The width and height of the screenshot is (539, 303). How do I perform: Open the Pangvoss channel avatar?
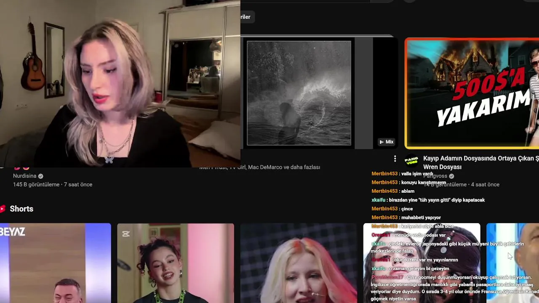(411, 160)
